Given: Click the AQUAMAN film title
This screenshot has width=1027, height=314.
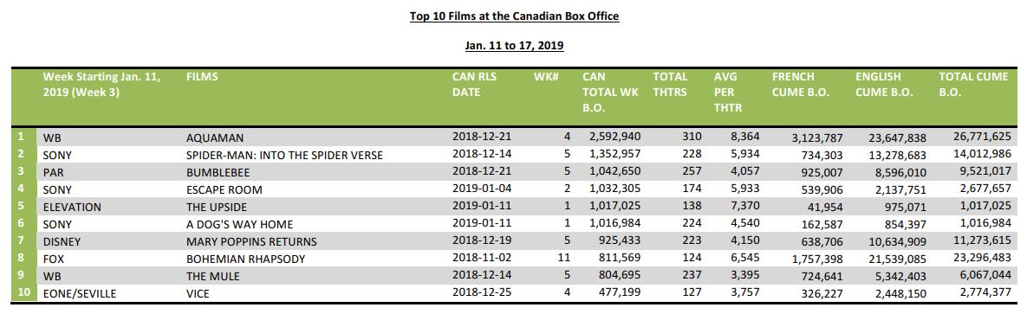Looking at the screenshot, I should (215, 138).
